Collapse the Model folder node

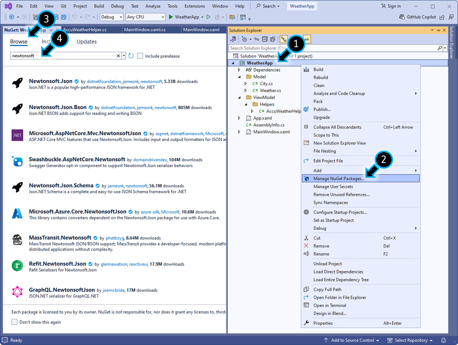pos(239,77)
